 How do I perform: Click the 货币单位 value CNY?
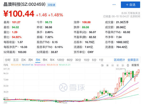[90, 52]
